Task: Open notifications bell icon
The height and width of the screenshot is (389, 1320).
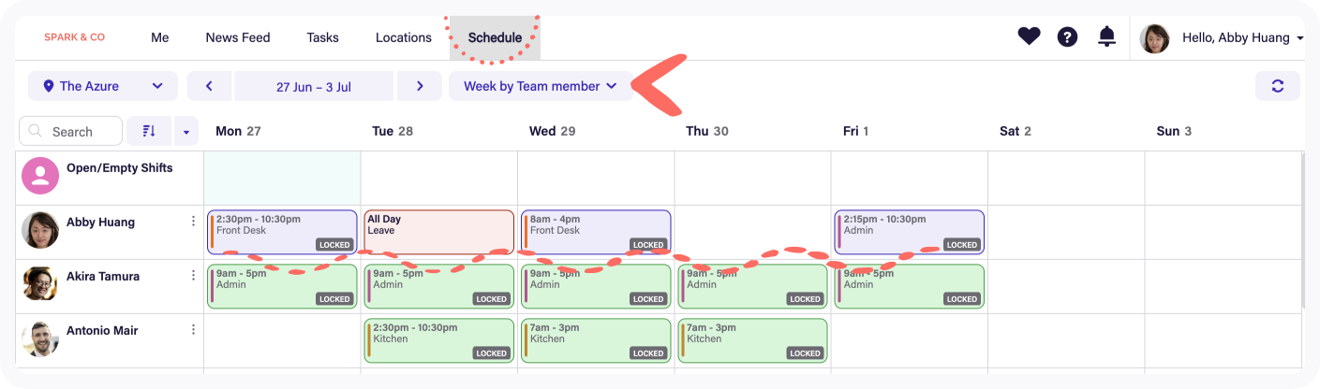Action: [x=1106, y=37]
